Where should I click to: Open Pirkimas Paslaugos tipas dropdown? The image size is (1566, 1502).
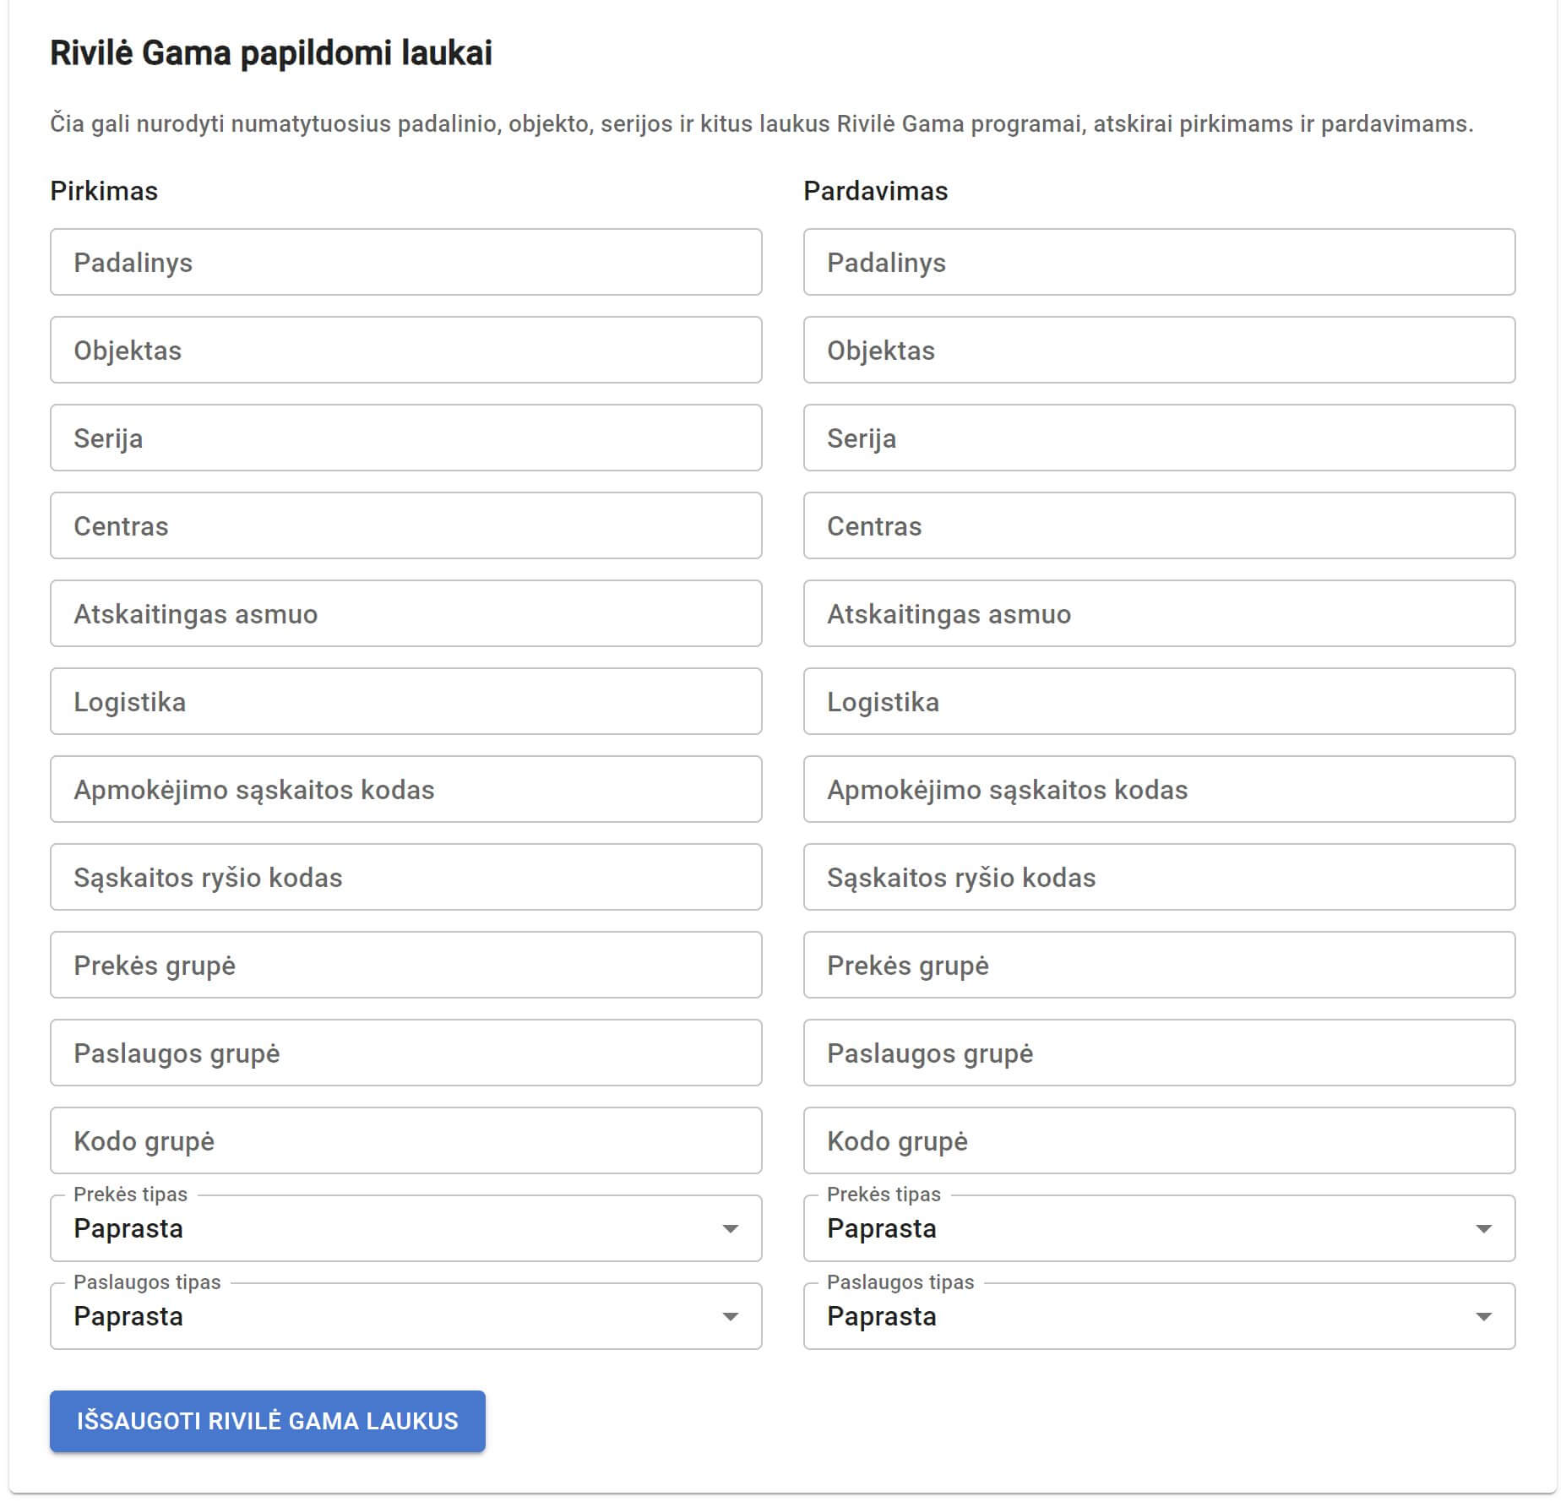pyautogui.click(x=405, y=1316)
